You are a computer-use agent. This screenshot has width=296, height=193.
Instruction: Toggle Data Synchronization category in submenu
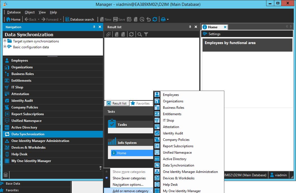click(189, 165)
